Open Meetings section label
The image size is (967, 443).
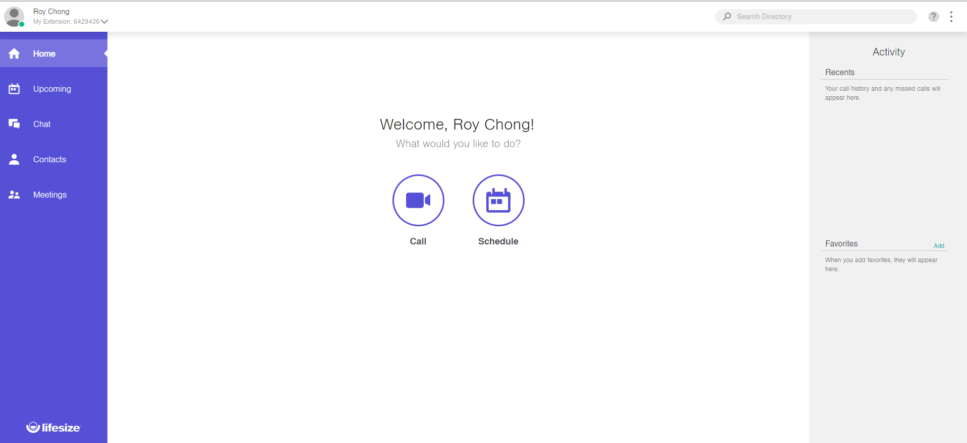coord(50,195)
